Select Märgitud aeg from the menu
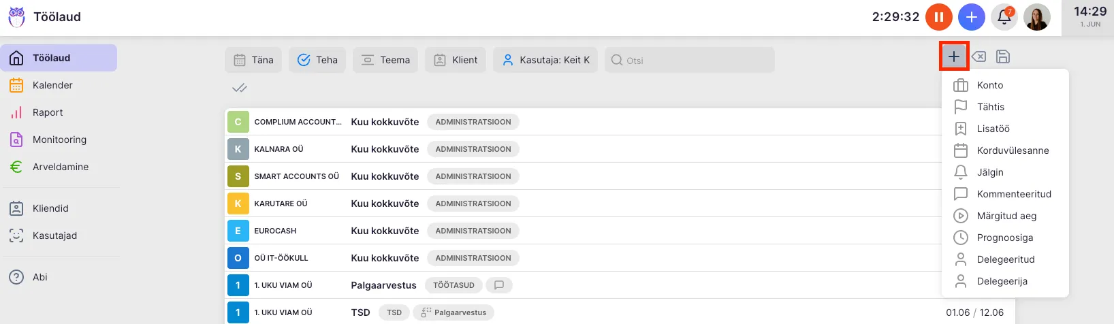 1006,216
